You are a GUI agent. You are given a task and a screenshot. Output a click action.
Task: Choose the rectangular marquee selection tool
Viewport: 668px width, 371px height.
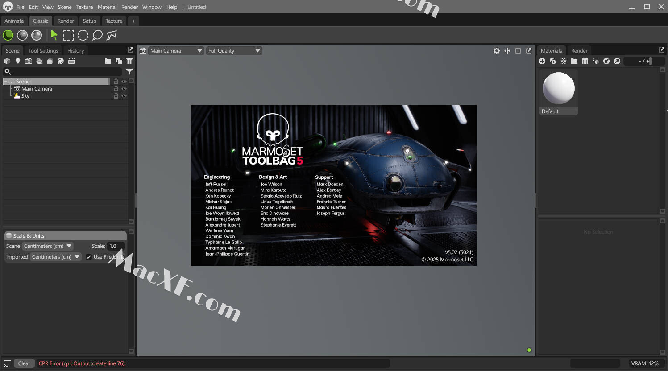tap(68, 35)
